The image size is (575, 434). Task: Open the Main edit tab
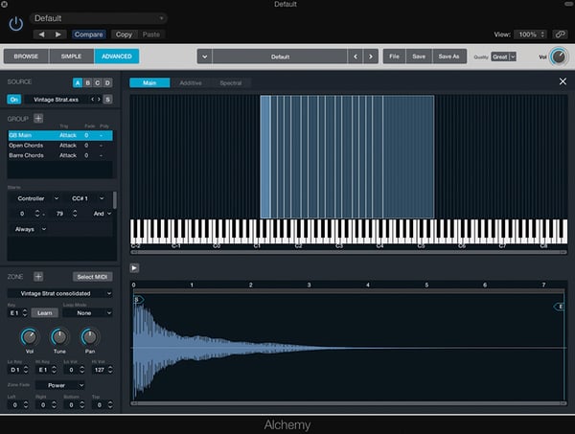coord(149,82)
